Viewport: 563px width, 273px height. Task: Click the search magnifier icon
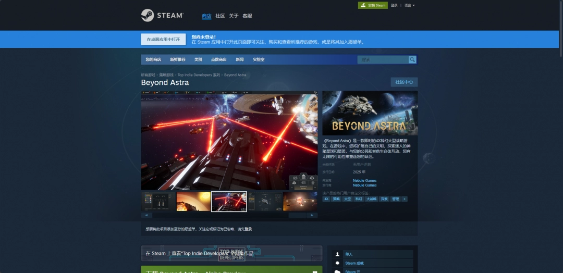pyautogui.click(x=412, y=59)
